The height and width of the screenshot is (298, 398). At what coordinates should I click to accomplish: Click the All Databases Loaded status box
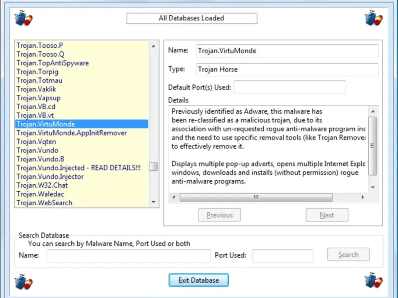192,18
